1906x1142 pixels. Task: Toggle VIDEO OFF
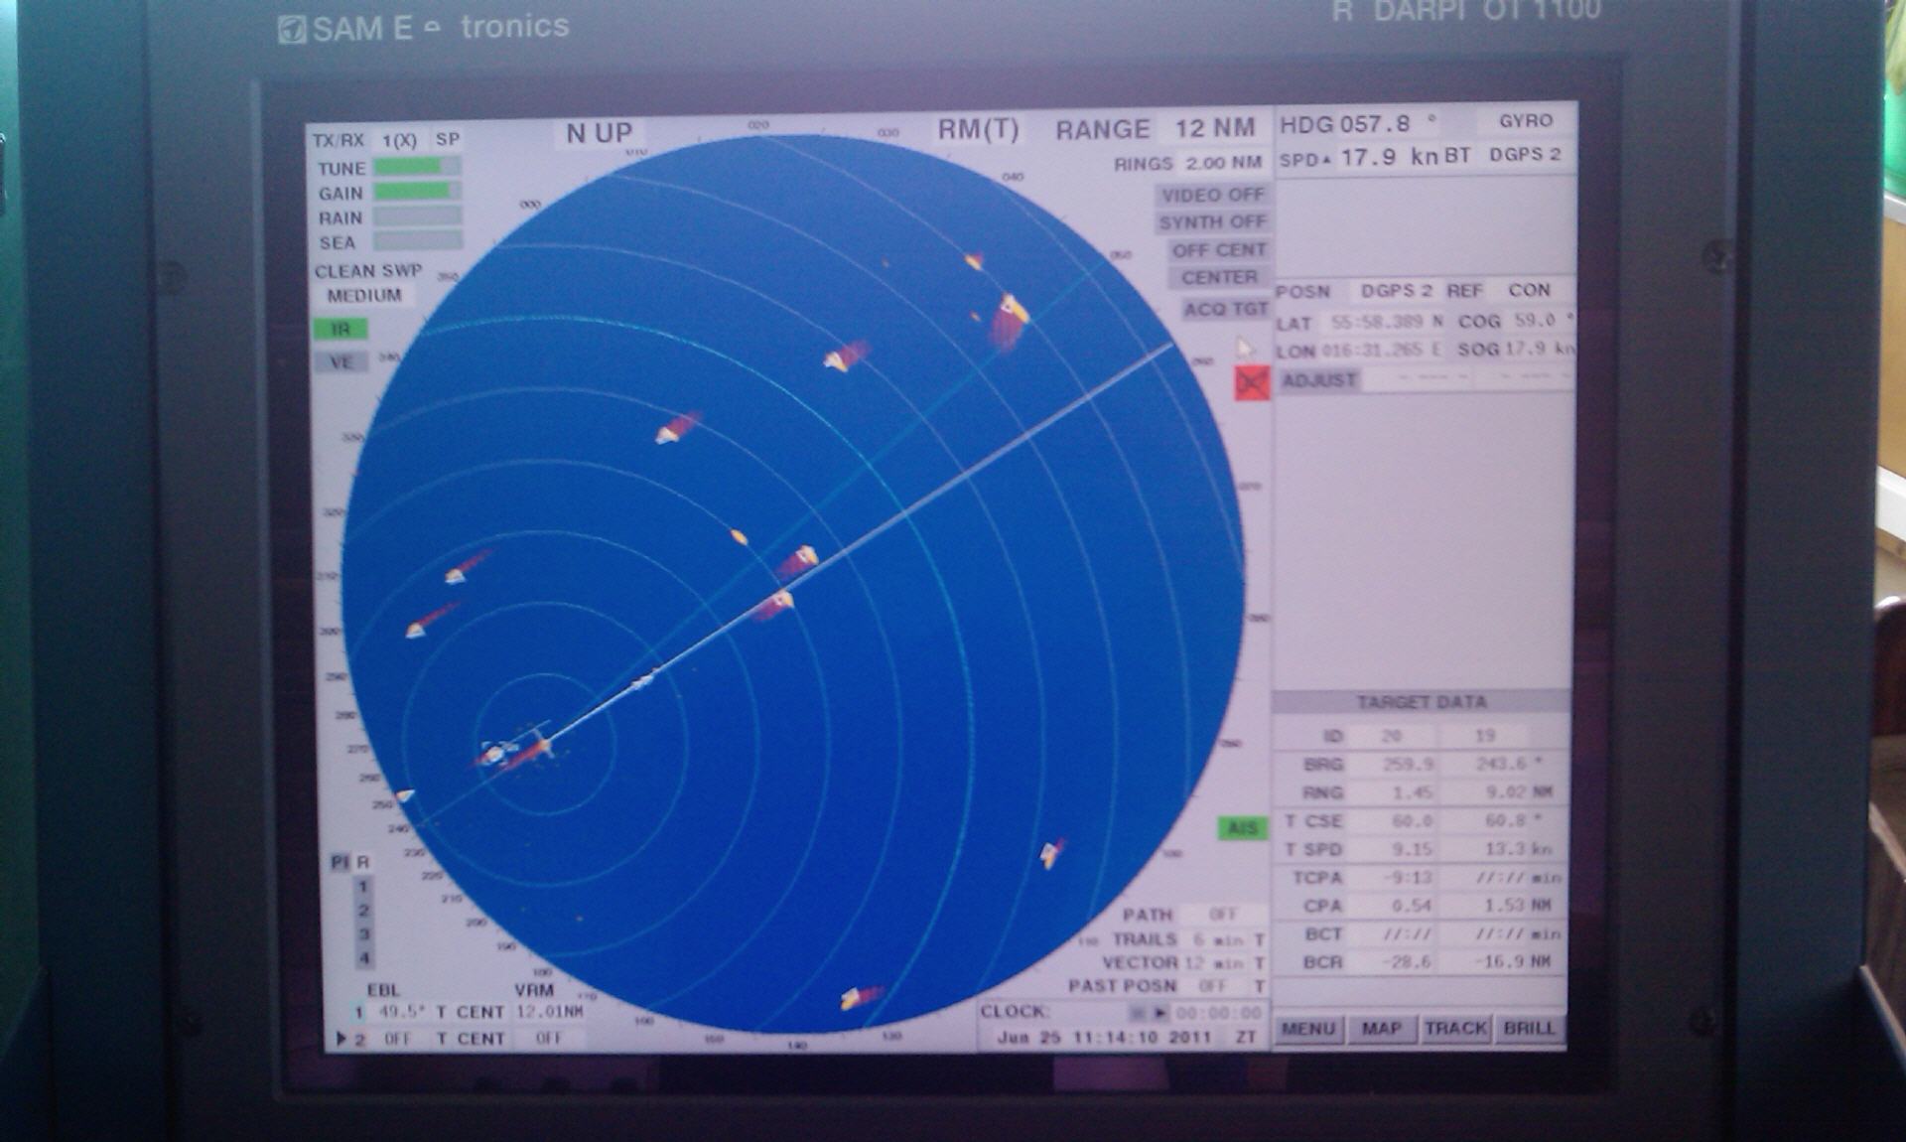1212,195
